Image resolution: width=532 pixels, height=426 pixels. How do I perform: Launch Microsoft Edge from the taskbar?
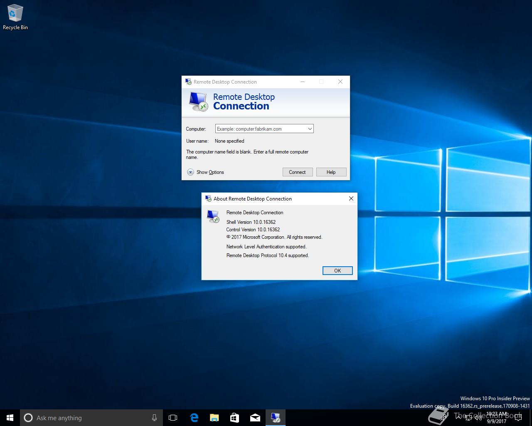[194, 418]
